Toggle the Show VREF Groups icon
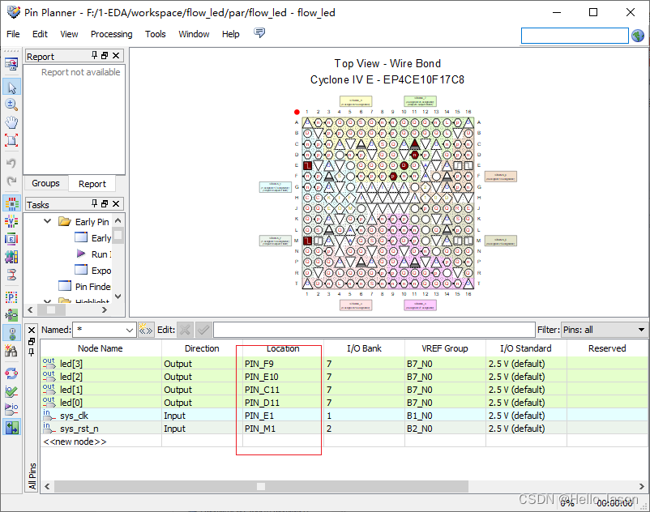This screenshot has height=512, width=650. [11, 222]
